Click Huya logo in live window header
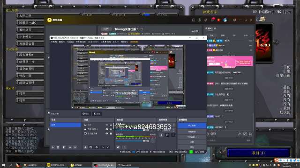300x168 pixels. [55, 20]
